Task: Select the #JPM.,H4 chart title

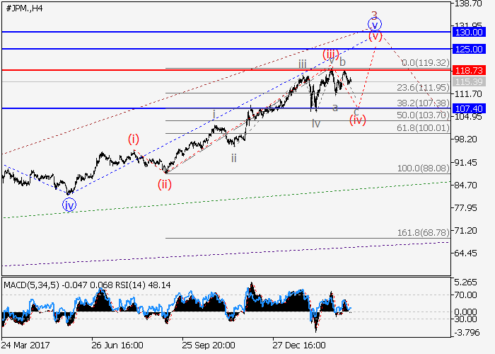Action: click(x=24, y=8)
